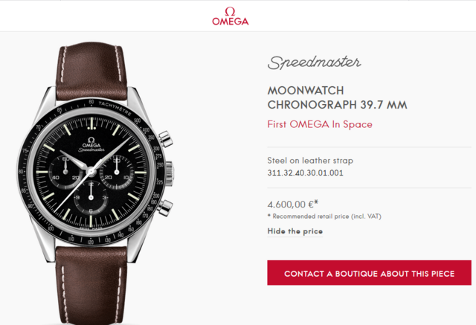
Task: Toggle Hide the price link
Action: [x=295, y=231]
